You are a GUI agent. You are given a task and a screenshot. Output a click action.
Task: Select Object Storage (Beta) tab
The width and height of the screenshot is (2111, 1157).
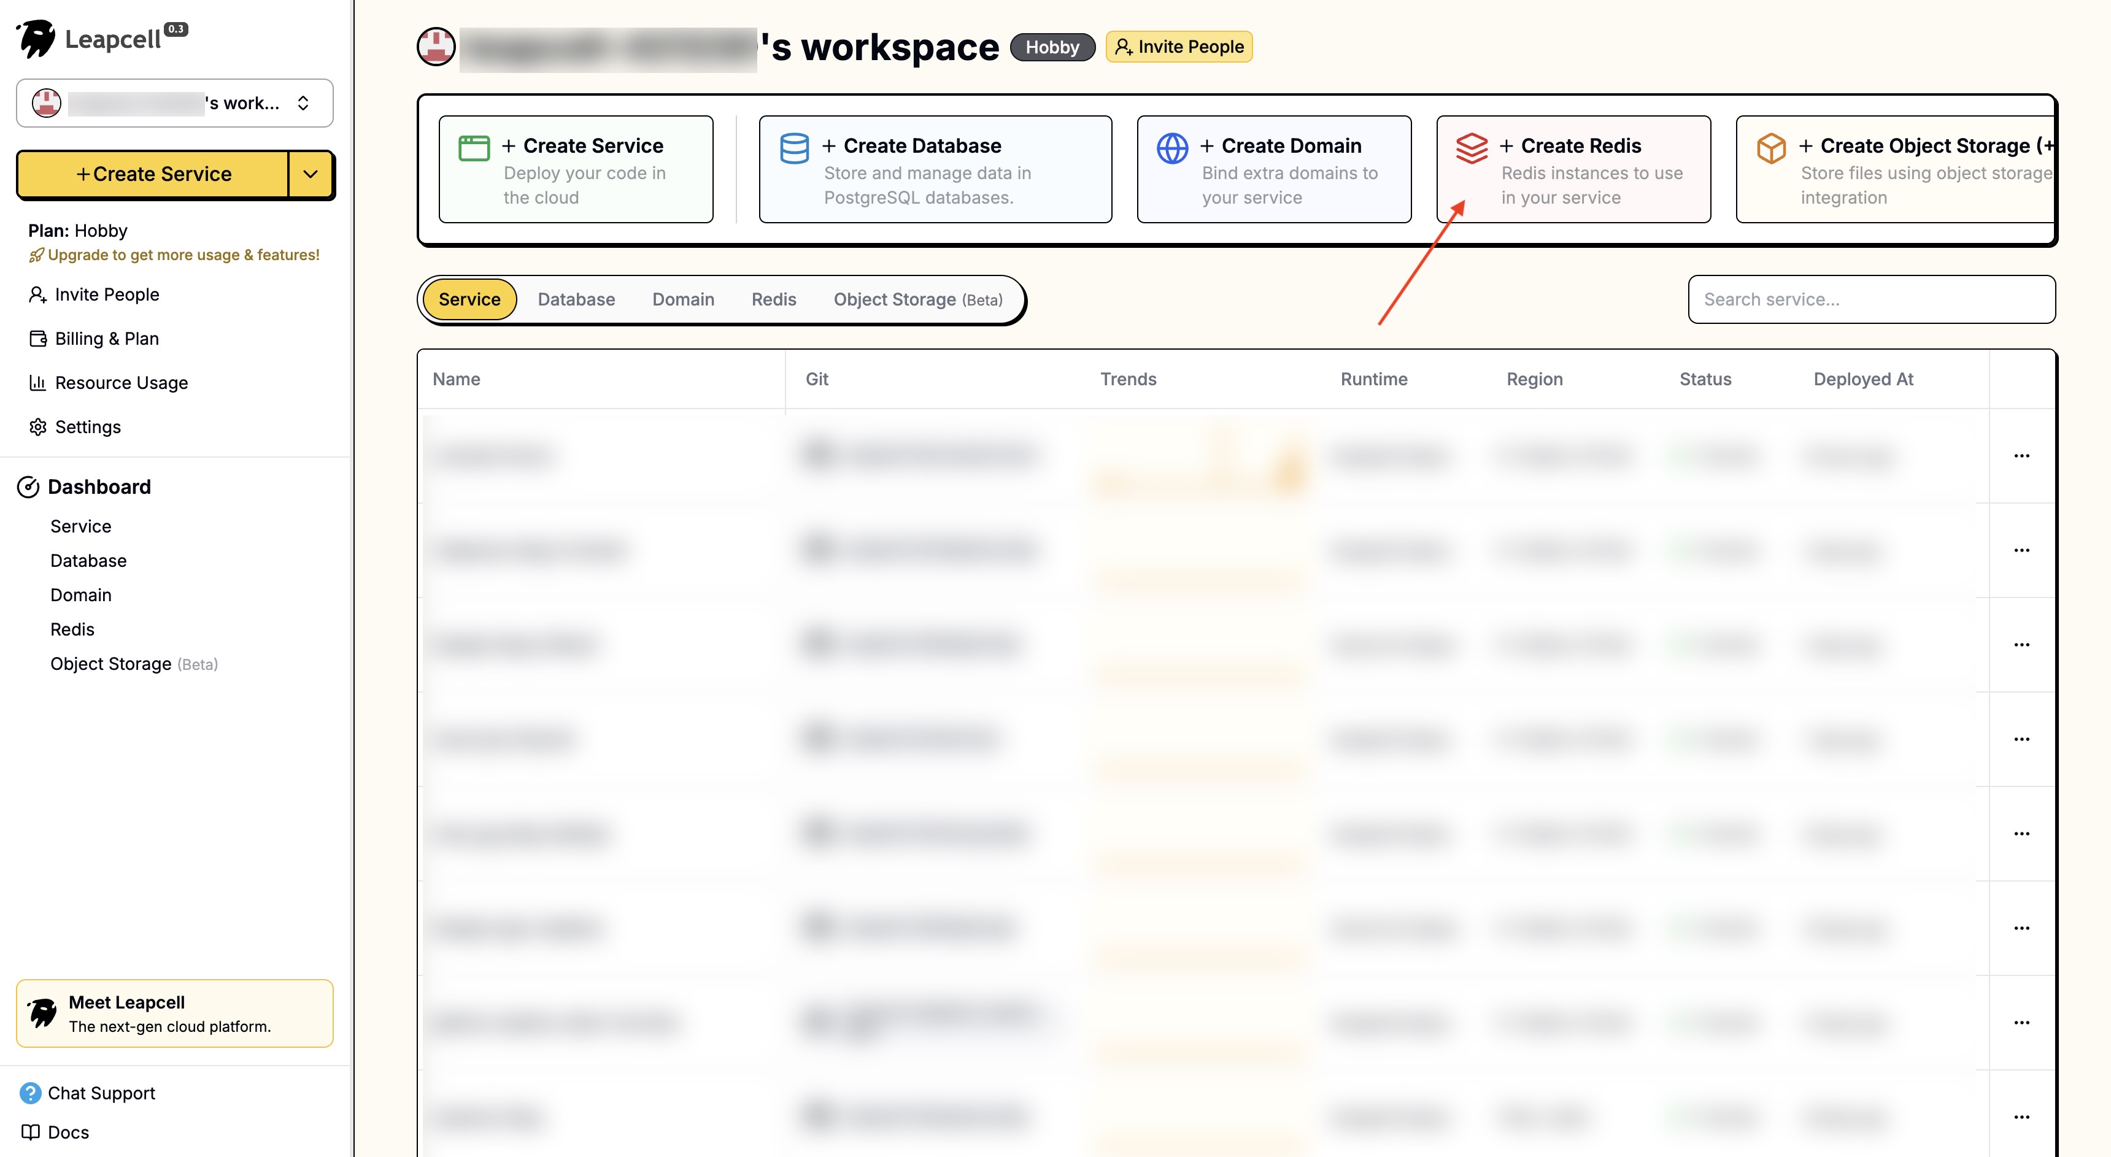click(x=917, y=299)
